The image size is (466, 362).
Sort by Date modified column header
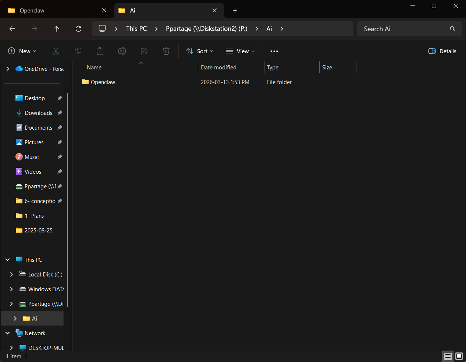click(x=218, y=68)
